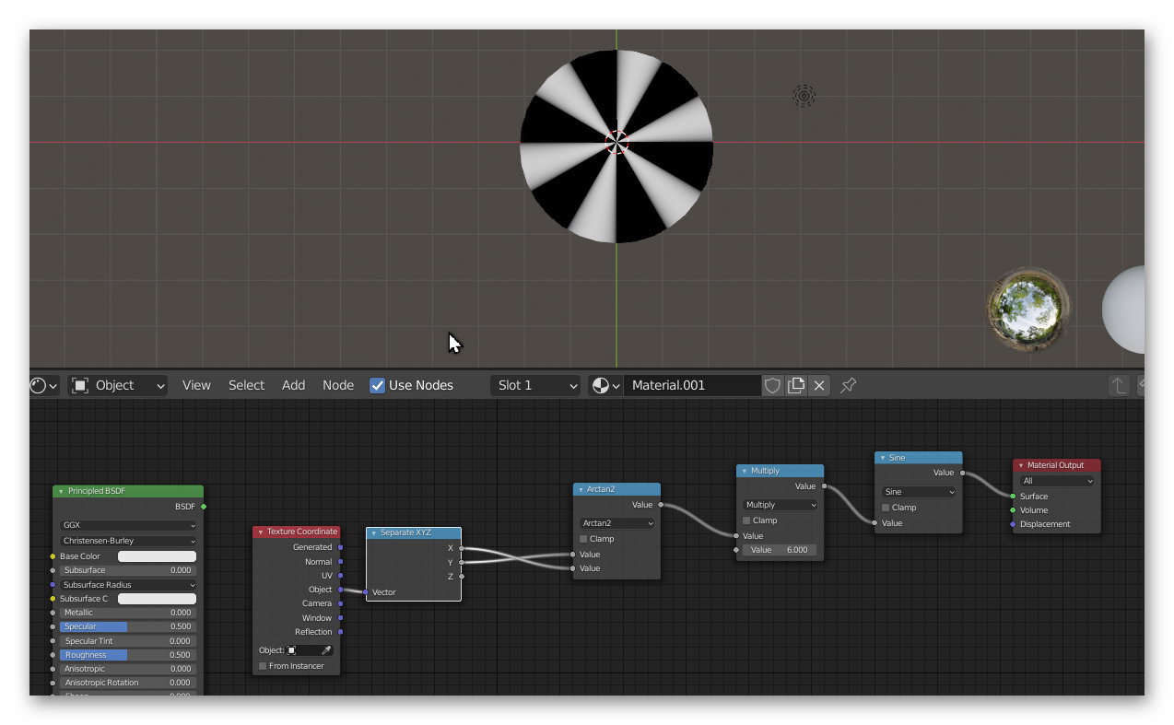
Task: Click the Generated output socket
Action: click(x=340, y=547)
